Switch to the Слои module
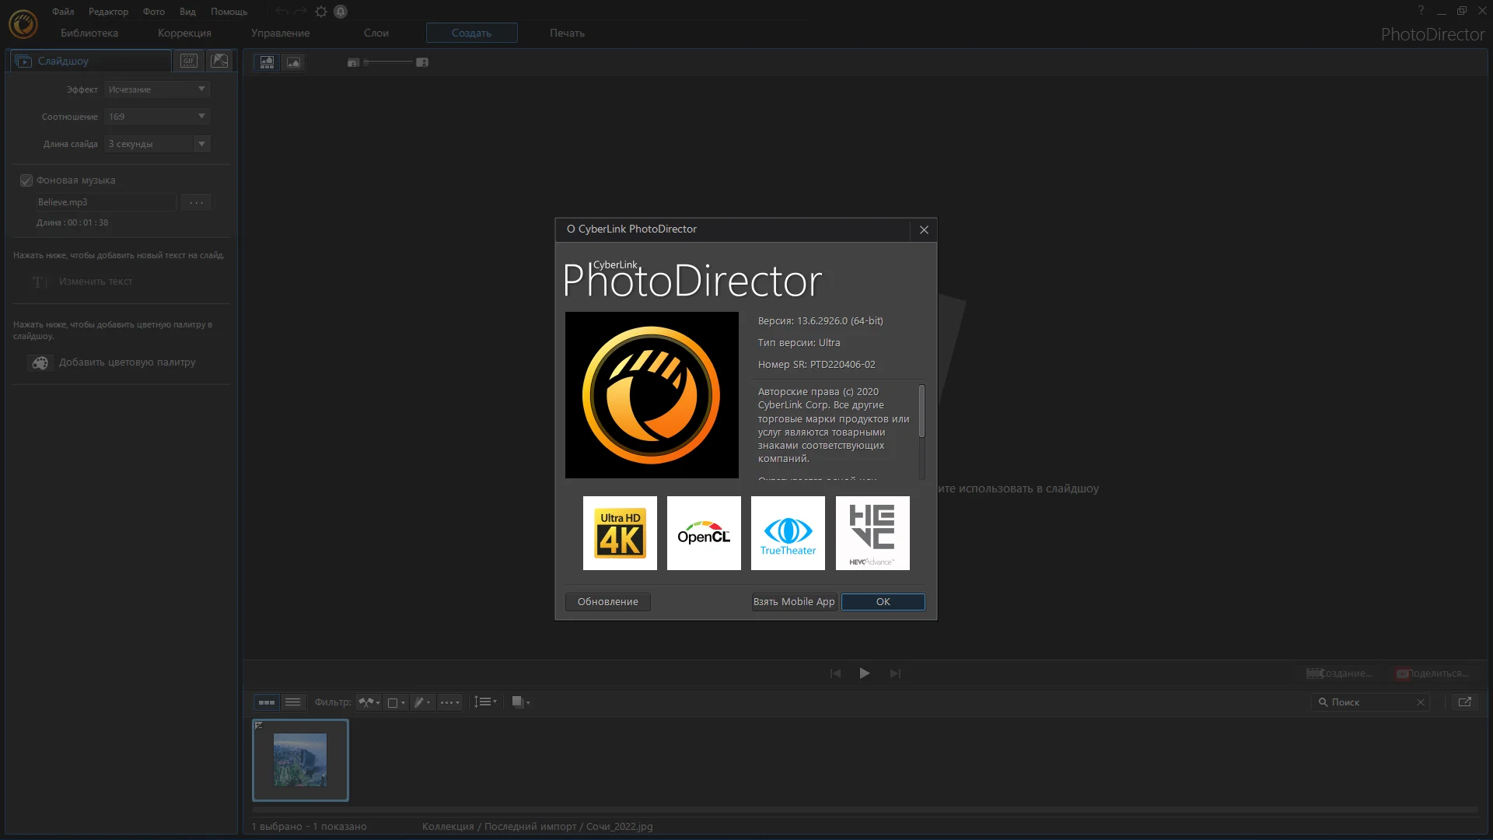This screenshot has height=840, width=1493. tap(376, 33)
